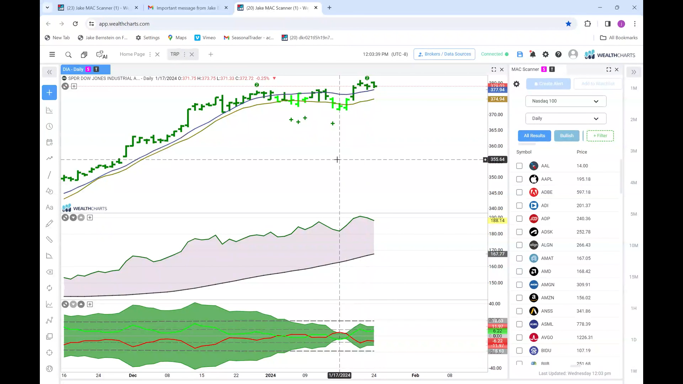
Task: Open the SeasonalTrader bookmark
Action: 249,38
